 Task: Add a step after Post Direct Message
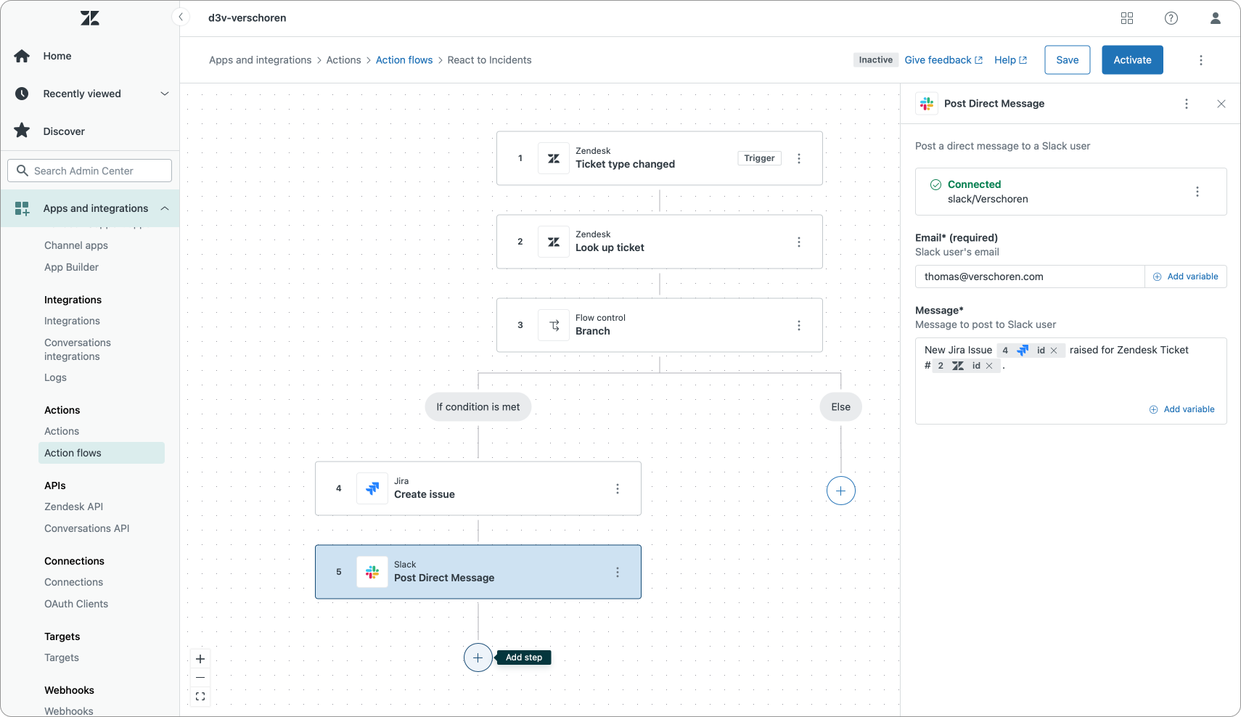click(x=478, y=657)
